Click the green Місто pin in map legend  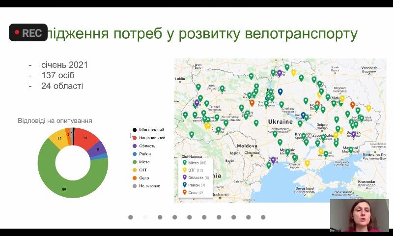(x=185, y=163)
